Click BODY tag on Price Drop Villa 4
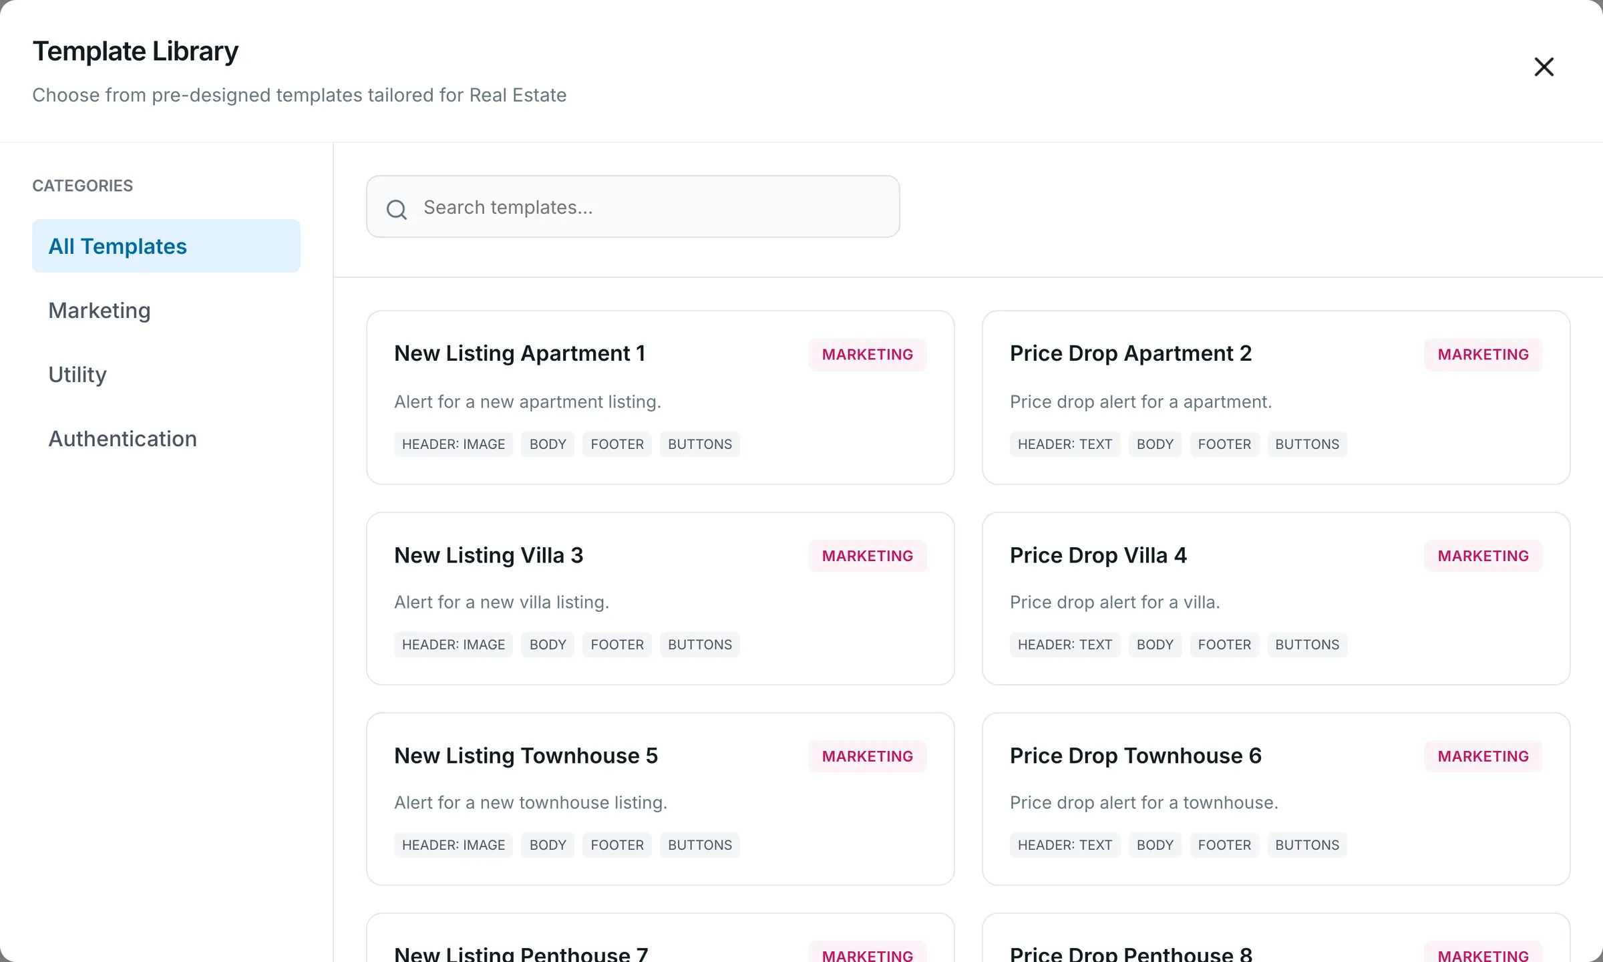 1155,645
